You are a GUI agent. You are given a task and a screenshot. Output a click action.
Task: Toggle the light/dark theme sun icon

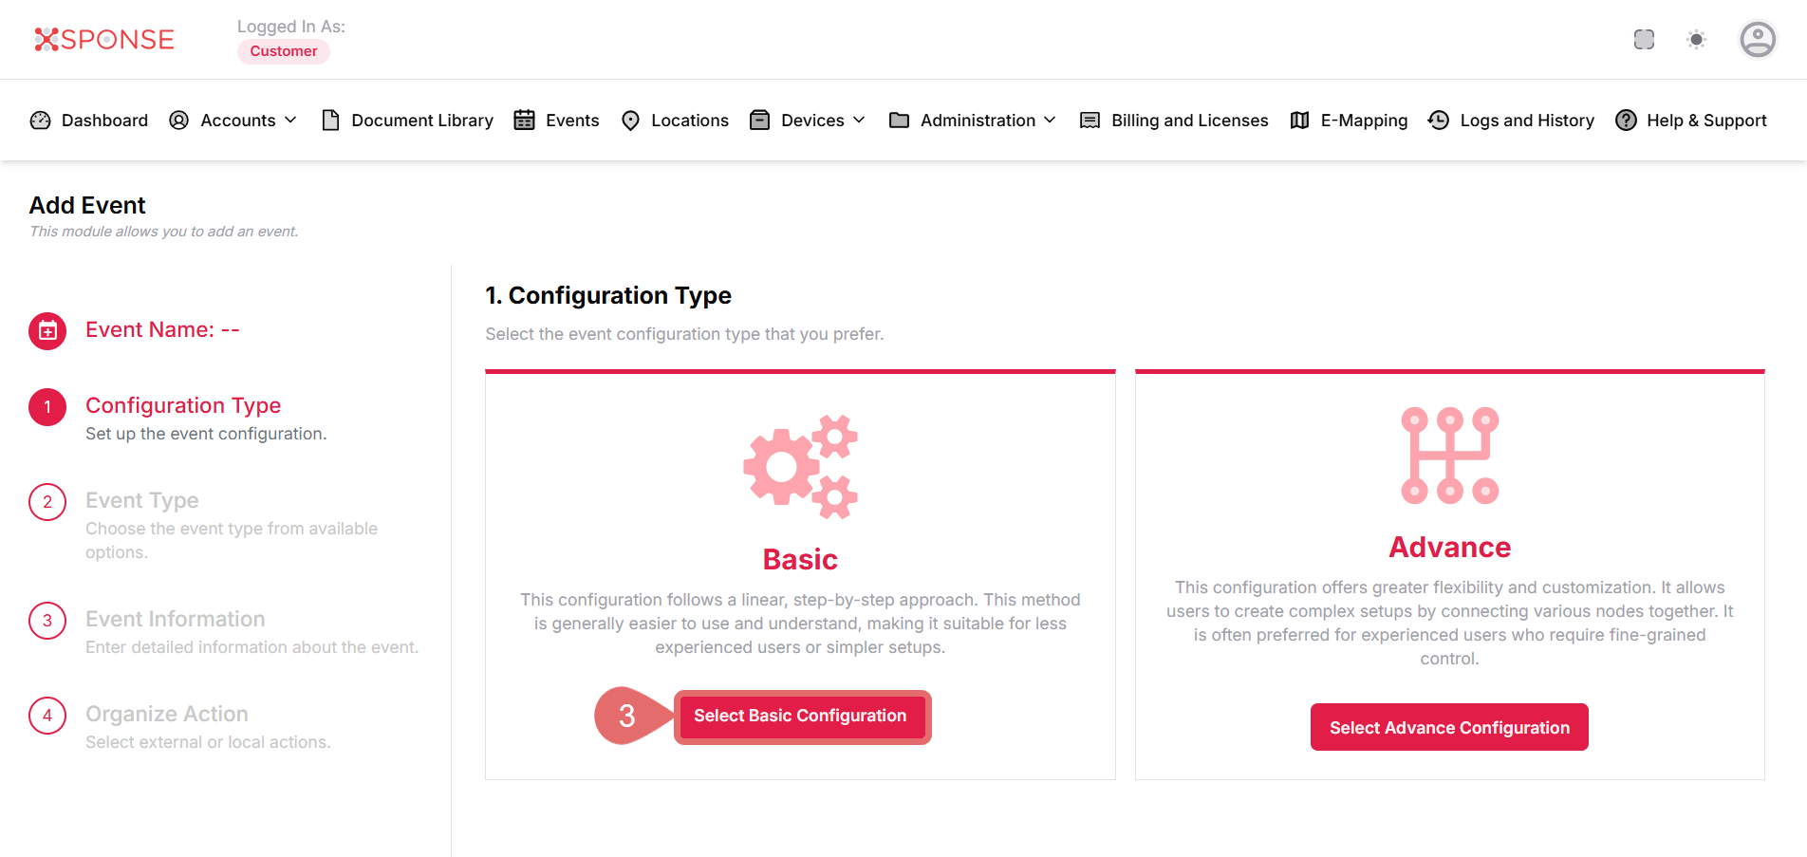pyautogui.click(x=1696, y=39)
